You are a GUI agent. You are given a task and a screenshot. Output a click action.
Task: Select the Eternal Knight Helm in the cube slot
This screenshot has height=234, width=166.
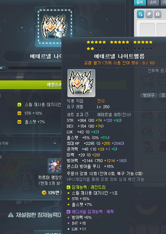pos(54,27)
